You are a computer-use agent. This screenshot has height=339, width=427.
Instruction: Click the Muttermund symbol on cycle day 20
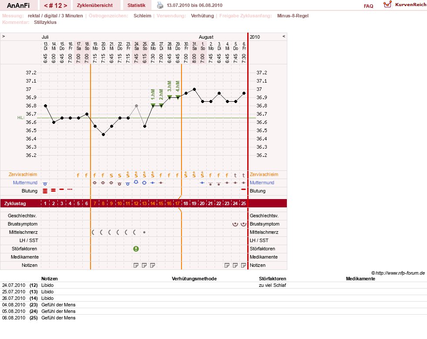pyautogui.click(x=202, y=183)
